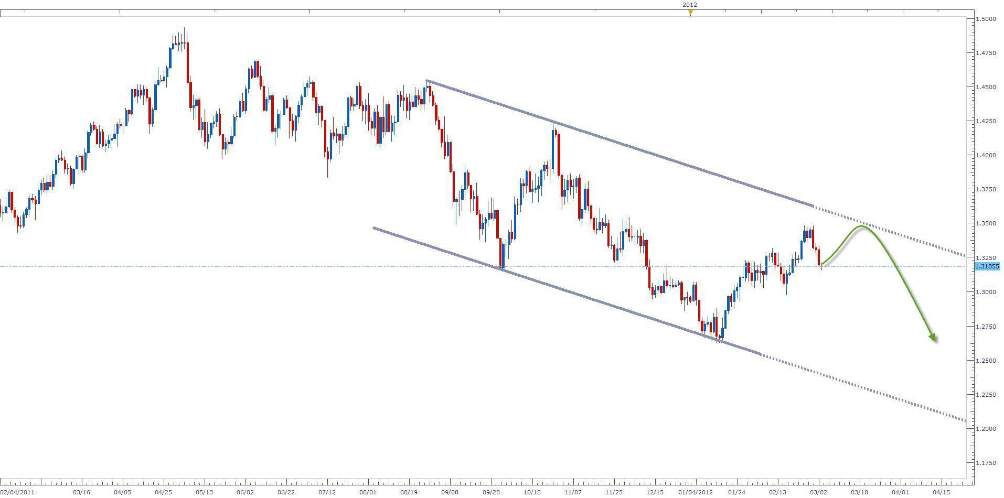1004x498 pixels.
Task: Click the 04/25 date axis label
Action: click(163, 492)
